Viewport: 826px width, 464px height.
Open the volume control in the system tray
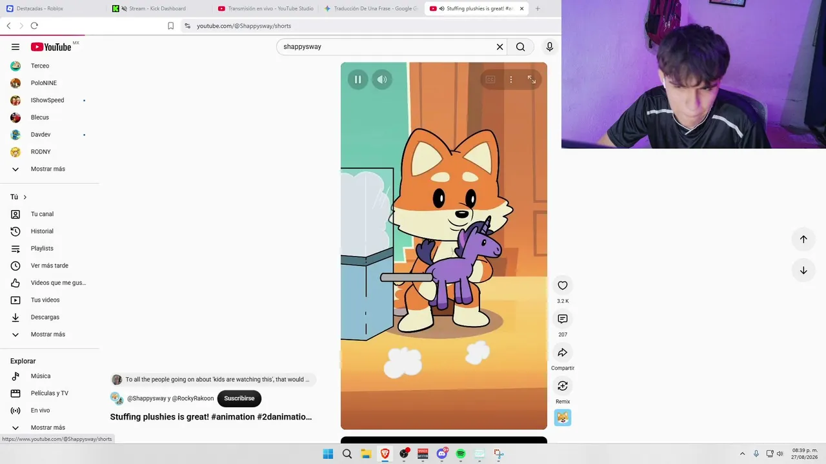pyautogui.click(x=780, y=454)
